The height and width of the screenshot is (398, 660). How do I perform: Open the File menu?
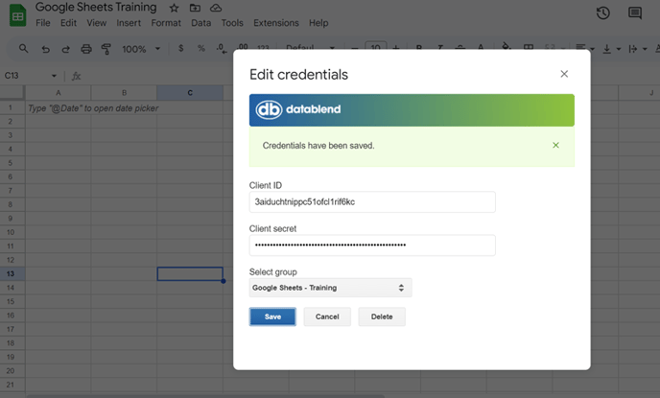point(43,23)
